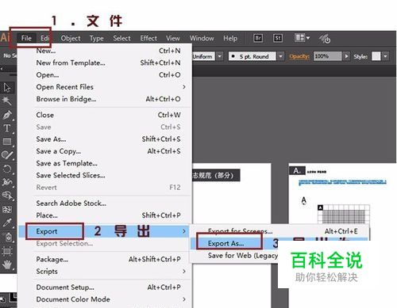Open the Window menu
The image size is (397, 308).
point(202,39)
